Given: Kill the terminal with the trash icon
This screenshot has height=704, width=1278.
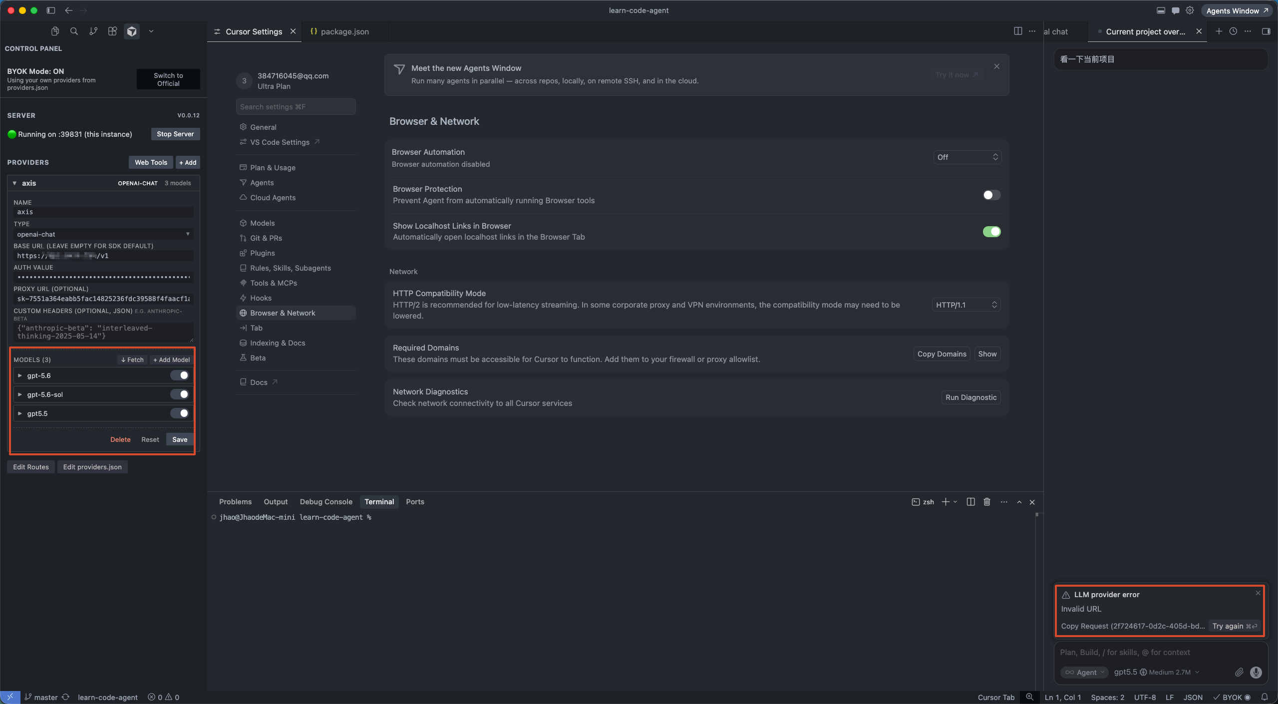Looking at the screenshot, I should (987, 502).
